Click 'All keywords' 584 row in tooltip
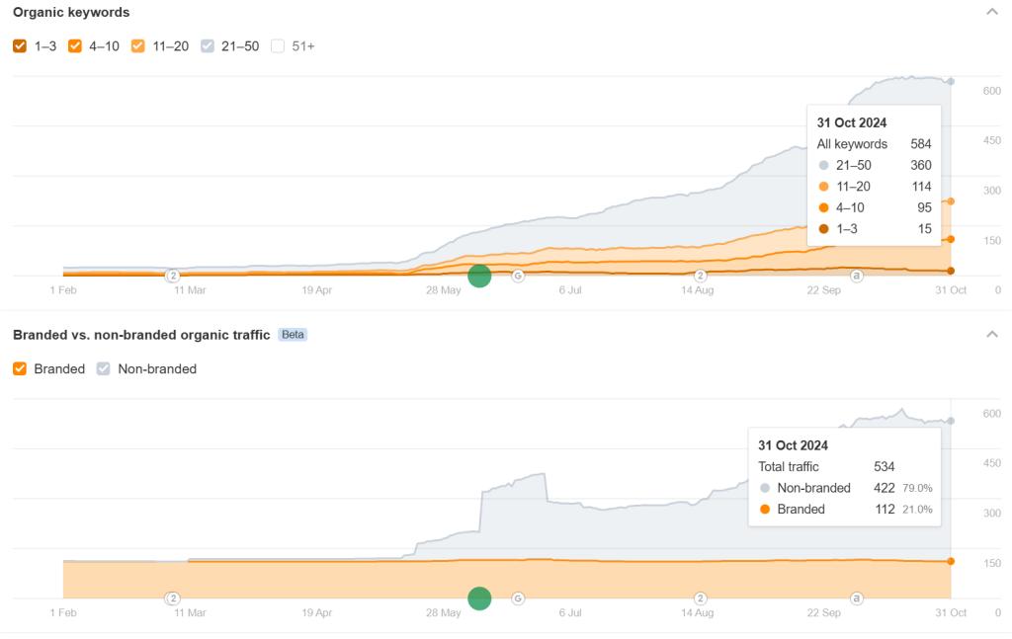The height and width of the screenshot is (639, 1012). pyautogui.click(x=874, y=144)
